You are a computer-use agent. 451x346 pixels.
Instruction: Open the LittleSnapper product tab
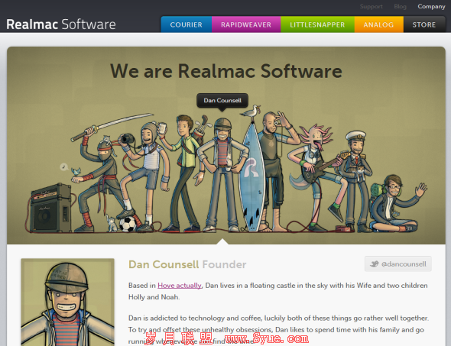pyautogui.click(x=317, y=24)
